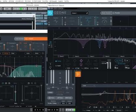Switch to the Band 1 tab

point(61,56)
